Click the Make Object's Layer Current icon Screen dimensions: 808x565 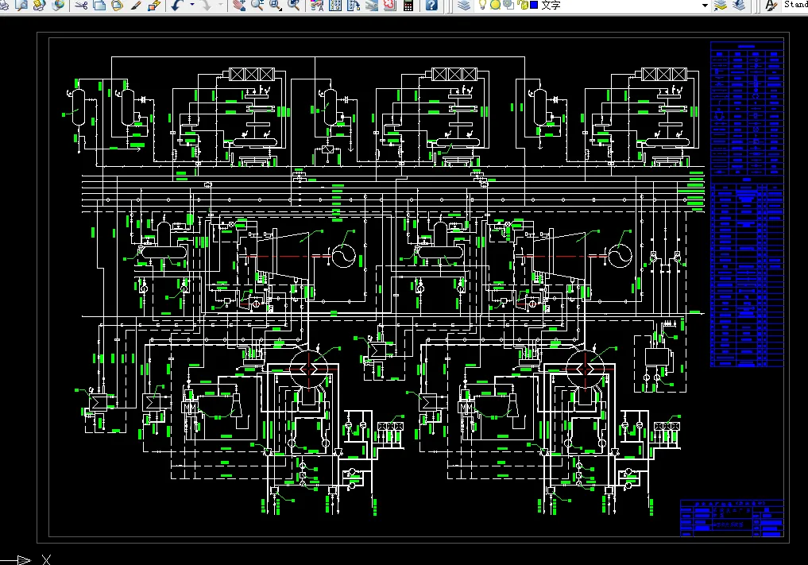pyautogui.click(x=720, y=5)
